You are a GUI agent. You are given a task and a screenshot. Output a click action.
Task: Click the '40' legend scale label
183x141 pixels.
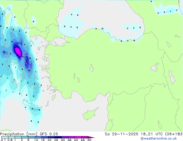click(x=76, y=140)
